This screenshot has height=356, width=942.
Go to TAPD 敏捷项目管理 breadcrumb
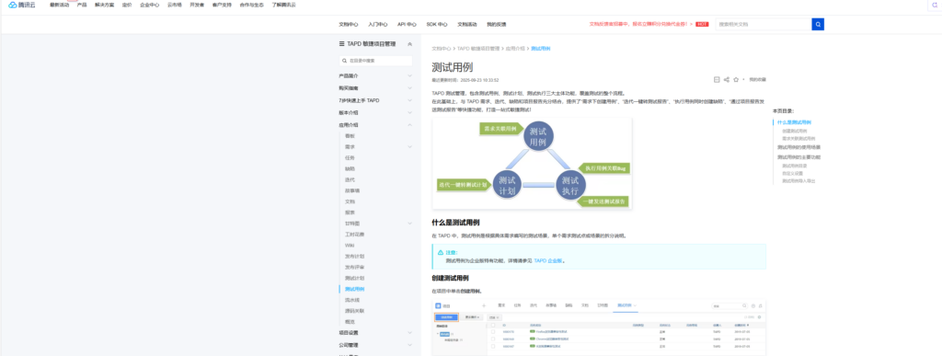click(x=478, y=48)
